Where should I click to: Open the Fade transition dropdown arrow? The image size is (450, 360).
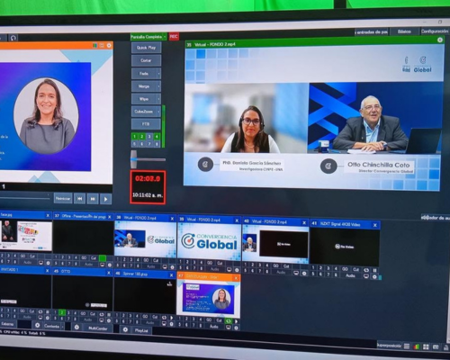[x=158, y=74]
